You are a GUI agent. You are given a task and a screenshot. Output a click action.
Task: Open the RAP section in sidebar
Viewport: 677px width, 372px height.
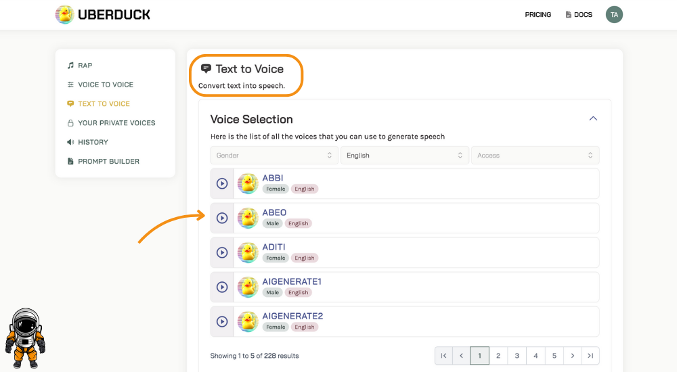click(85, 65)
